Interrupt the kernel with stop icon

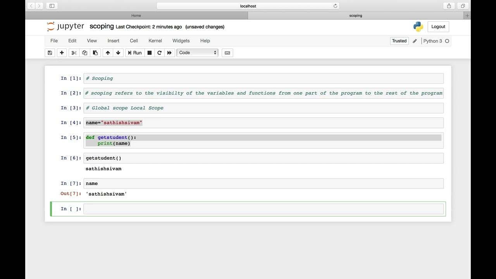point(150,53)
